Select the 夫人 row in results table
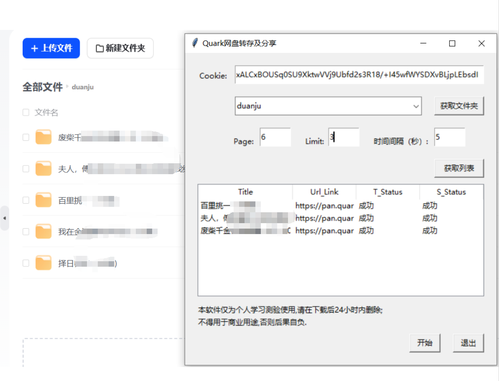 pyautogui.click(x=341, y=218)
